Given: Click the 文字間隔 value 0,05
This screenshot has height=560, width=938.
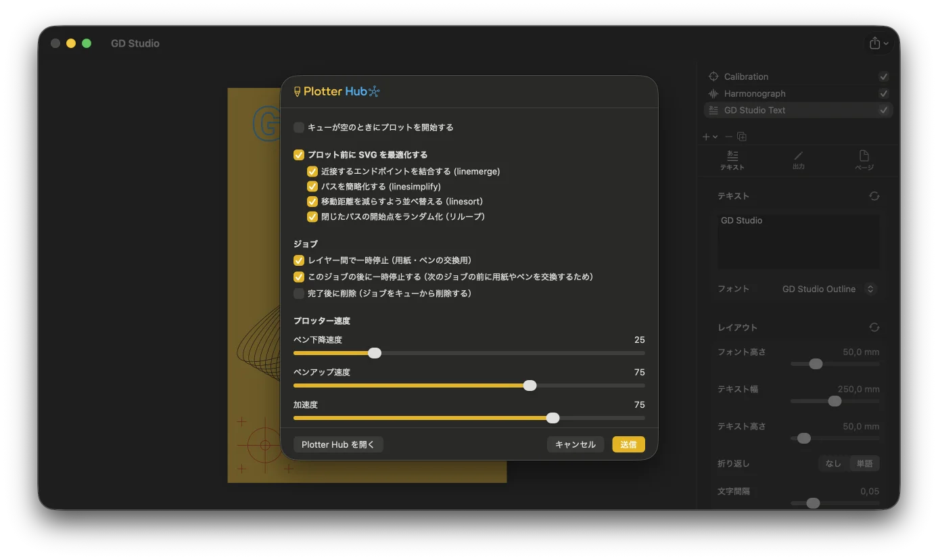Looking at the screenshot, I should coord(870,491).
